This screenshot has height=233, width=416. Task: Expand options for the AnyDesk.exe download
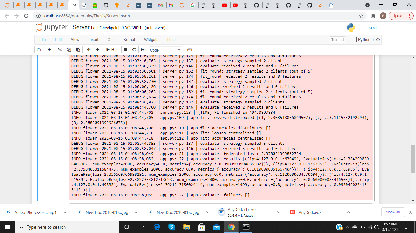[x=348, y=212]
